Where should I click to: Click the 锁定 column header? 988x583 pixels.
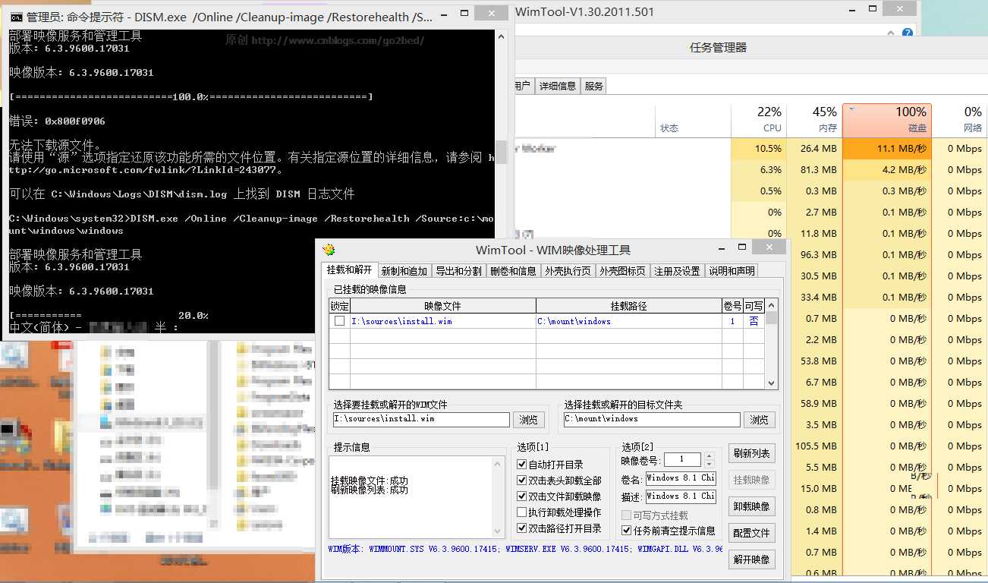[x=339, y=306]
